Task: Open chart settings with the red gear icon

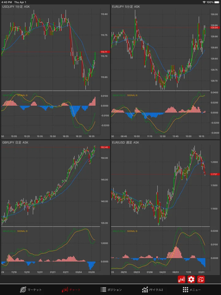Action: point(191,279)
